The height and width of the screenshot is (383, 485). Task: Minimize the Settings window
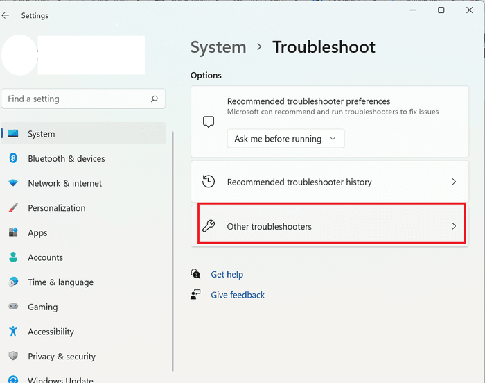click(413, 10)
